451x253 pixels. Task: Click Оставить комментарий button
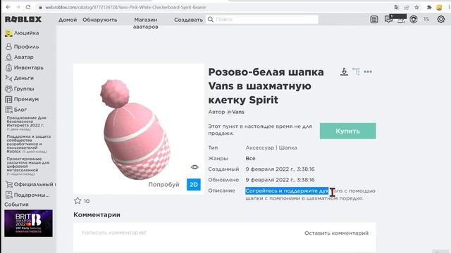coord(337,233)
